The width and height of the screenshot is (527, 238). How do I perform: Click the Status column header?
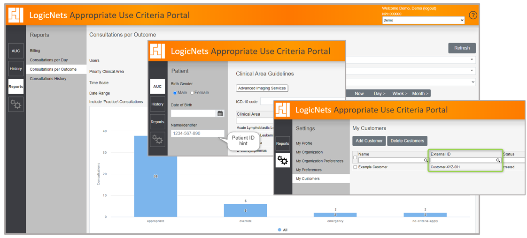pyautogui.click(x=509, y=154)
